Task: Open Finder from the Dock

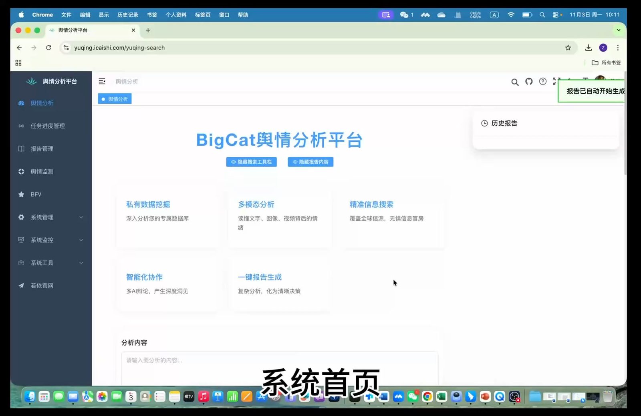Action: 30,397
